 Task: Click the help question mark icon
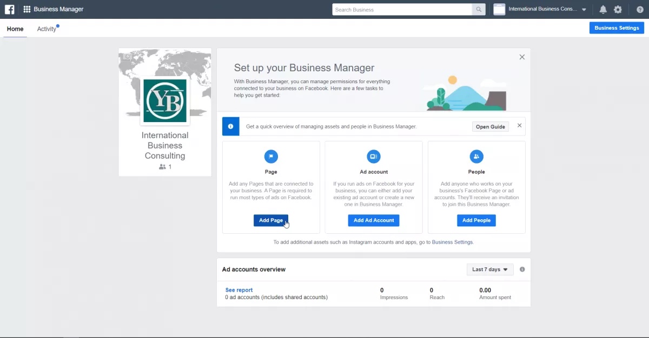[640, 9]
